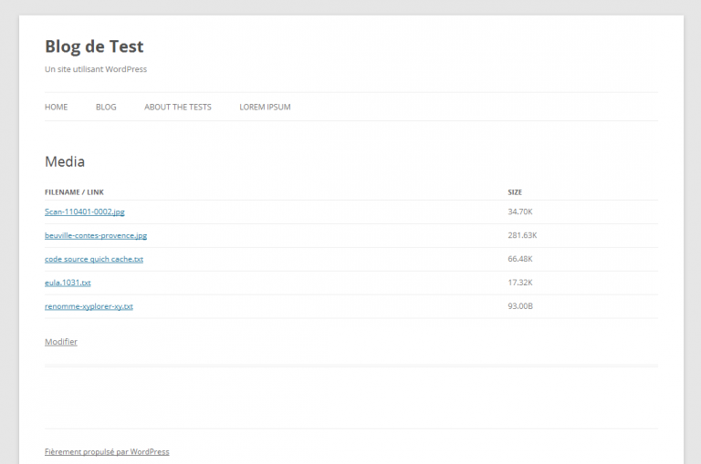701x464 pixels.
Task: Click the Un site utilisant WordPress tagline
Action: pyautogui.click(x=96, y=69)
